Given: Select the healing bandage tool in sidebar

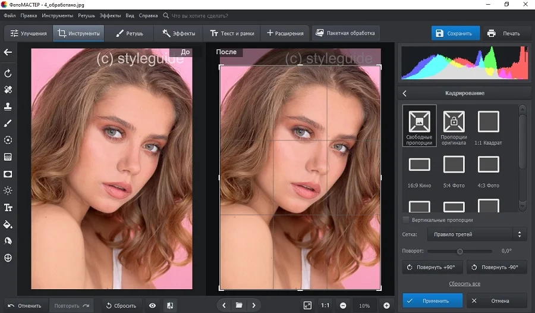Looking at the screenshot, I should tap(8, 90).
